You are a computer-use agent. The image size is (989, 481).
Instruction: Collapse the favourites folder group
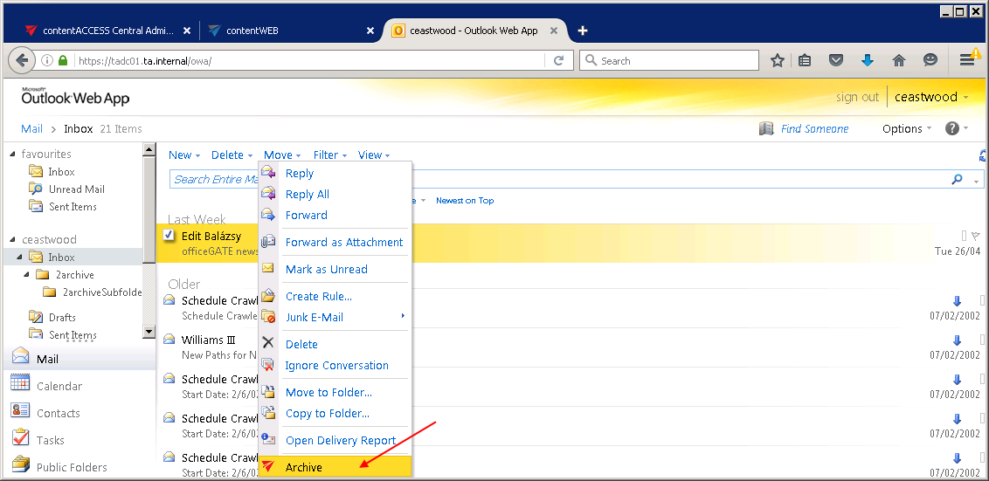[12, 155]
